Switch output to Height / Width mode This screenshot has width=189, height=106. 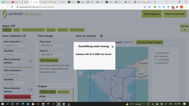pos(48,92)
